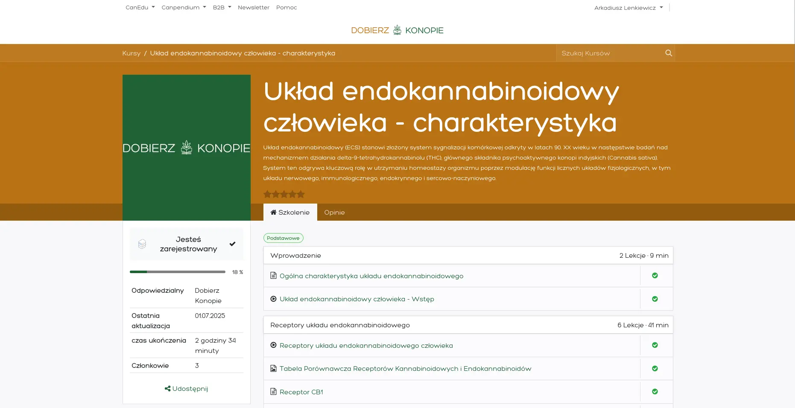Click the five-star course rating

click(284, 195)
